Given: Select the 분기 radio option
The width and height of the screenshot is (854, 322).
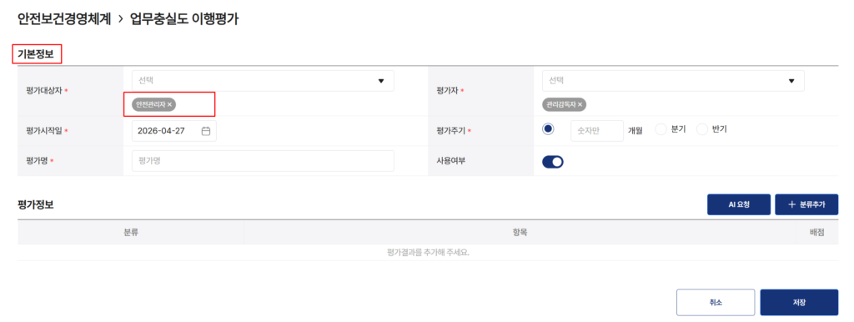Looking at the screenshot, I should coord(661,129).
